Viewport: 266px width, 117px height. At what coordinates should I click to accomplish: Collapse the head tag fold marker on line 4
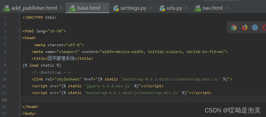20,38
